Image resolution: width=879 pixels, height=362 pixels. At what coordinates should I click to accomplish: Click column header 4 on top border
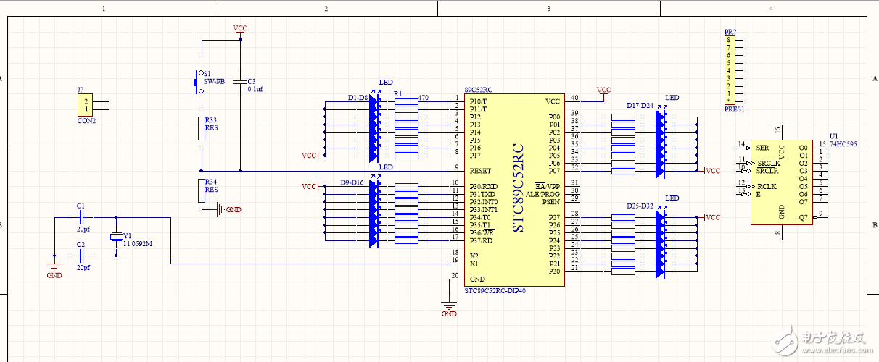(771, 9)
